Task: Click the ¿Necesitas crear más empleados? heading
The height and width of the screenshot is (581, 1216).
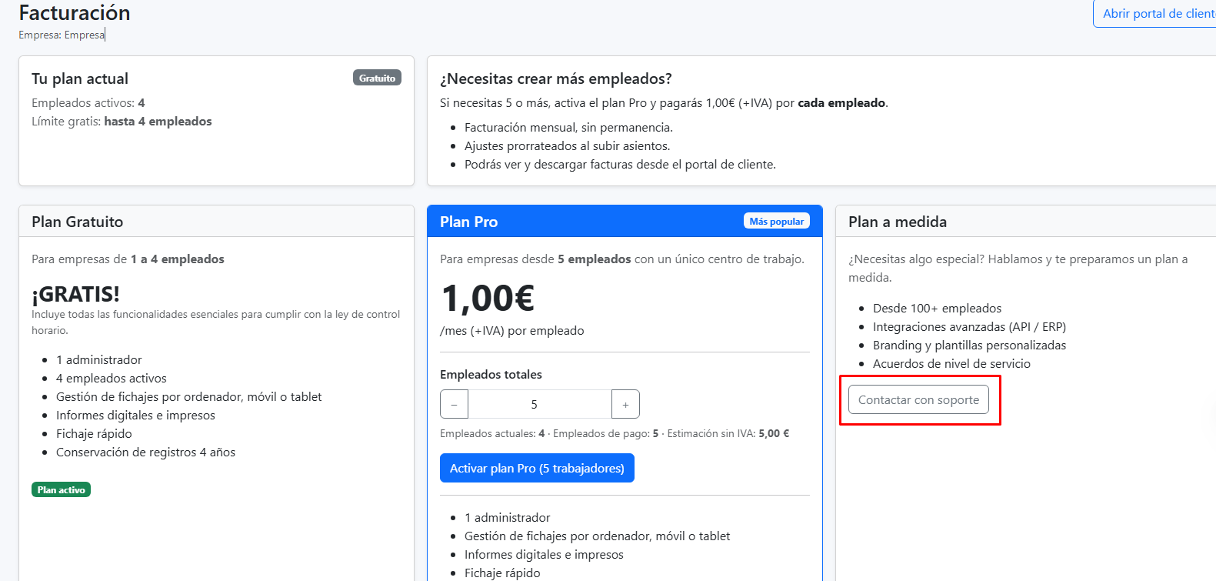Action: coord(555,78)
